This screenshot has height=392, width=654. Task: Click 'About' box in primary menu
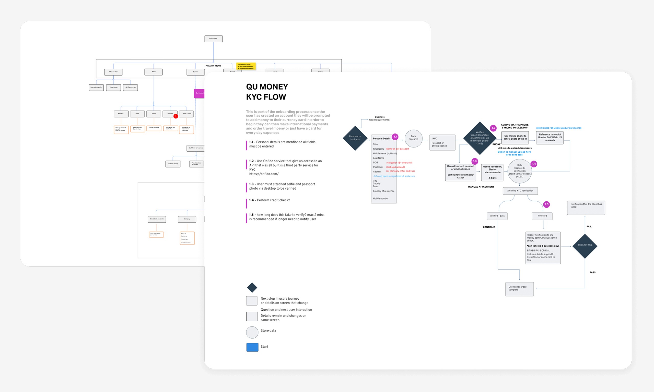[x=154, y=72]
